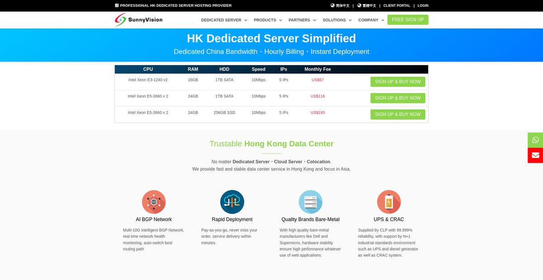The width and height of the screenshot is (543, 280).
Task: Click the Login link
Action: [423, 5]
